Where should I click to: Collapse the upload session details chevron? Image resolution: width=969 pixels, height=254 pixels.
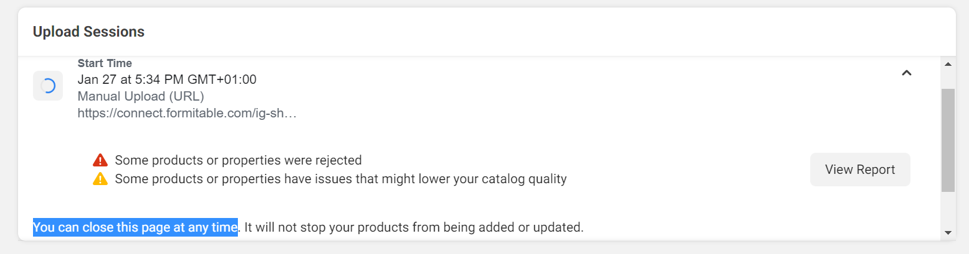[x=907, y=73]
